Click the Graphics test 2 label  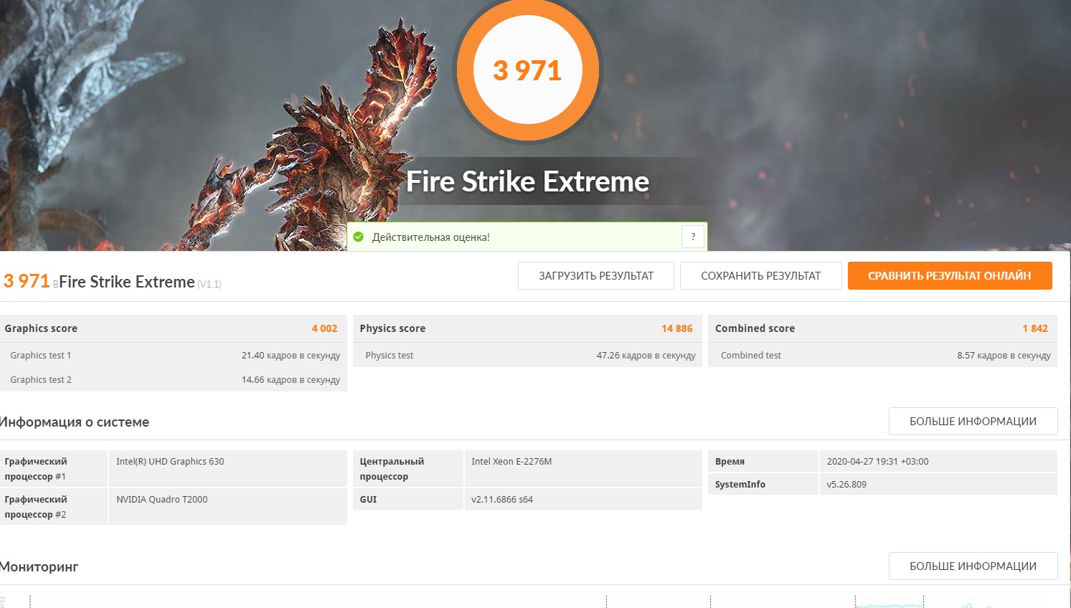(41, 380)
